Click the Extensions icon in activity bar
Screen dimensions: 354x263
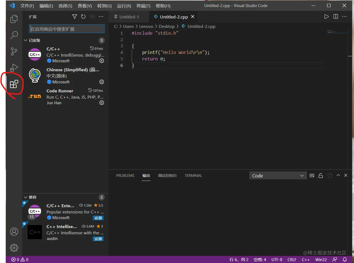(14, 84)
